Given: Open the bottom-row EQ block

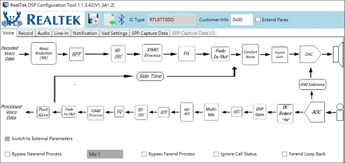Looking at the screenshot, I should click(119, 112).
